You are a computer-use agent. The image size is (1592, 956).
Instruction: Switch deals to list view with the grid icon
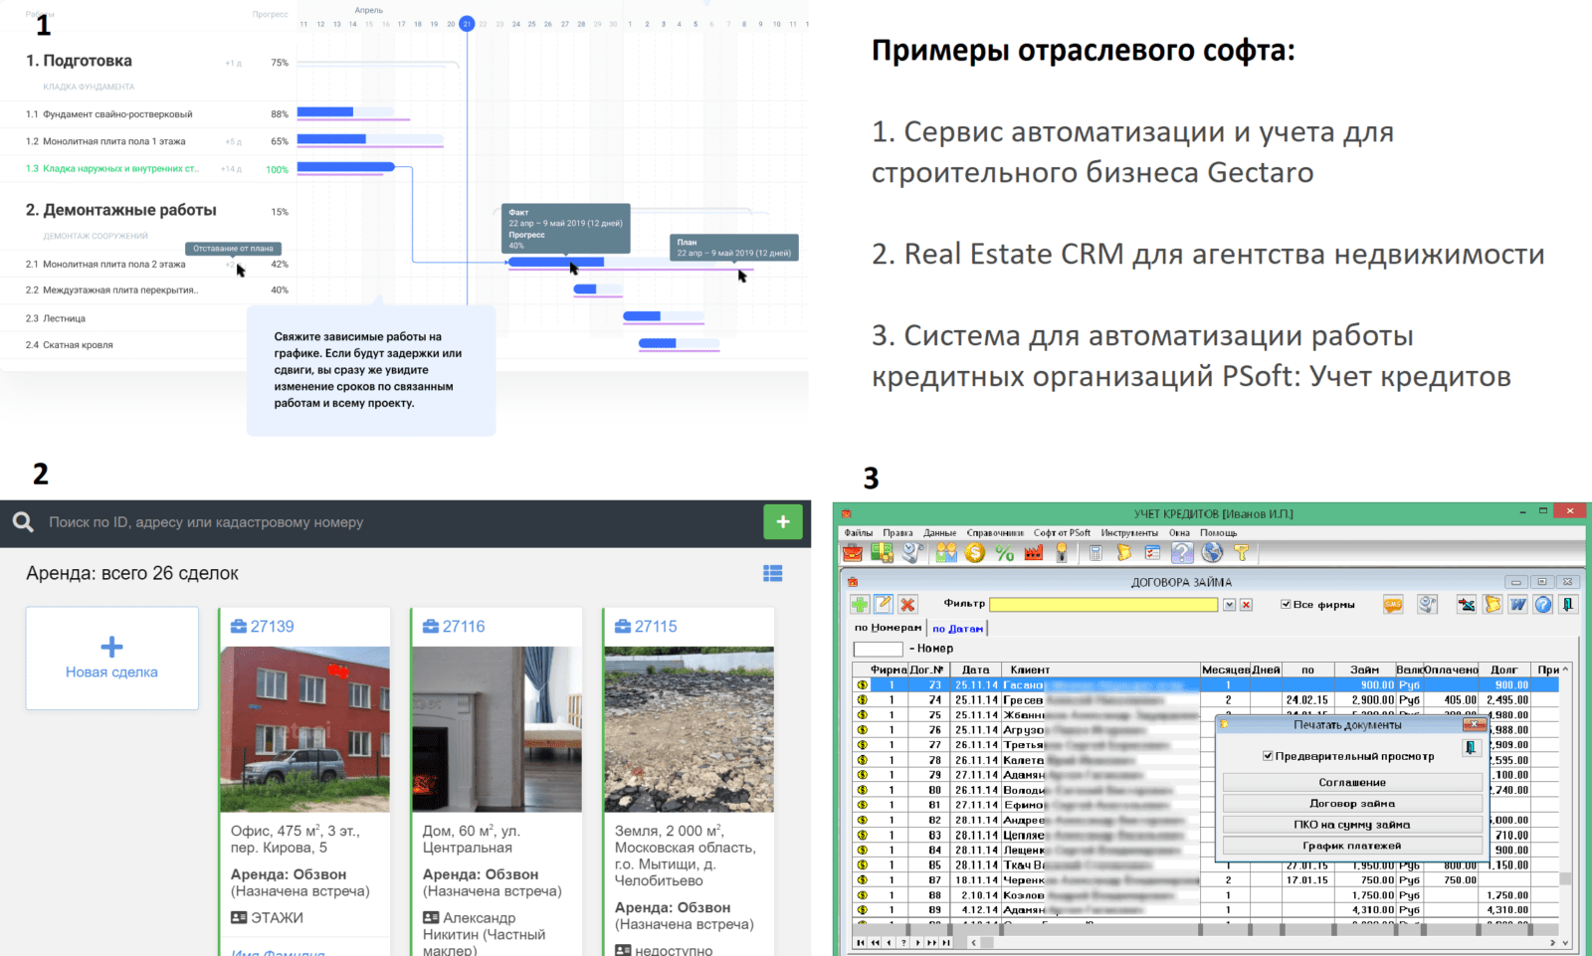coord(773,573)
